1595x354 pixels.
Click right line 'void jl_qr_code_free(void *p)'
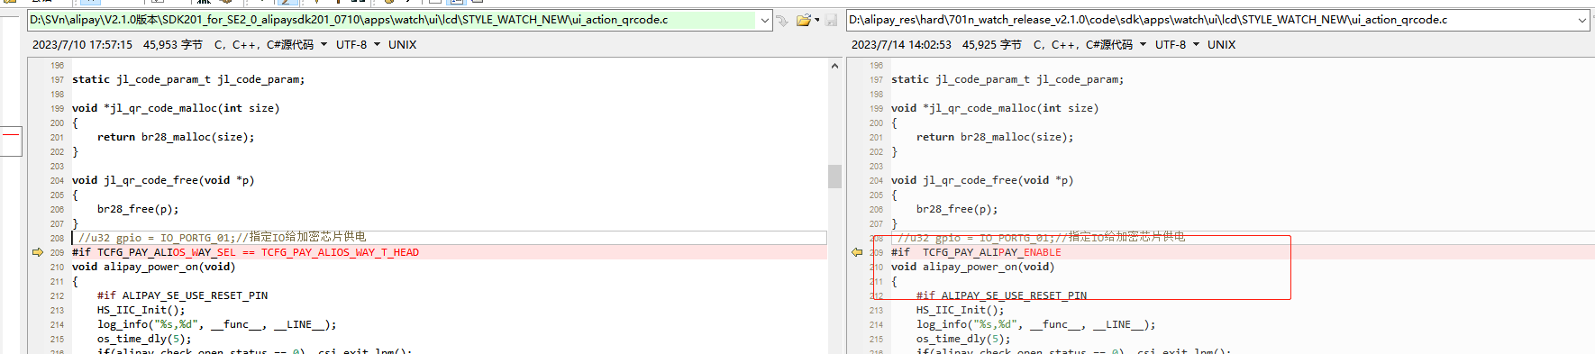click(982, 180)
